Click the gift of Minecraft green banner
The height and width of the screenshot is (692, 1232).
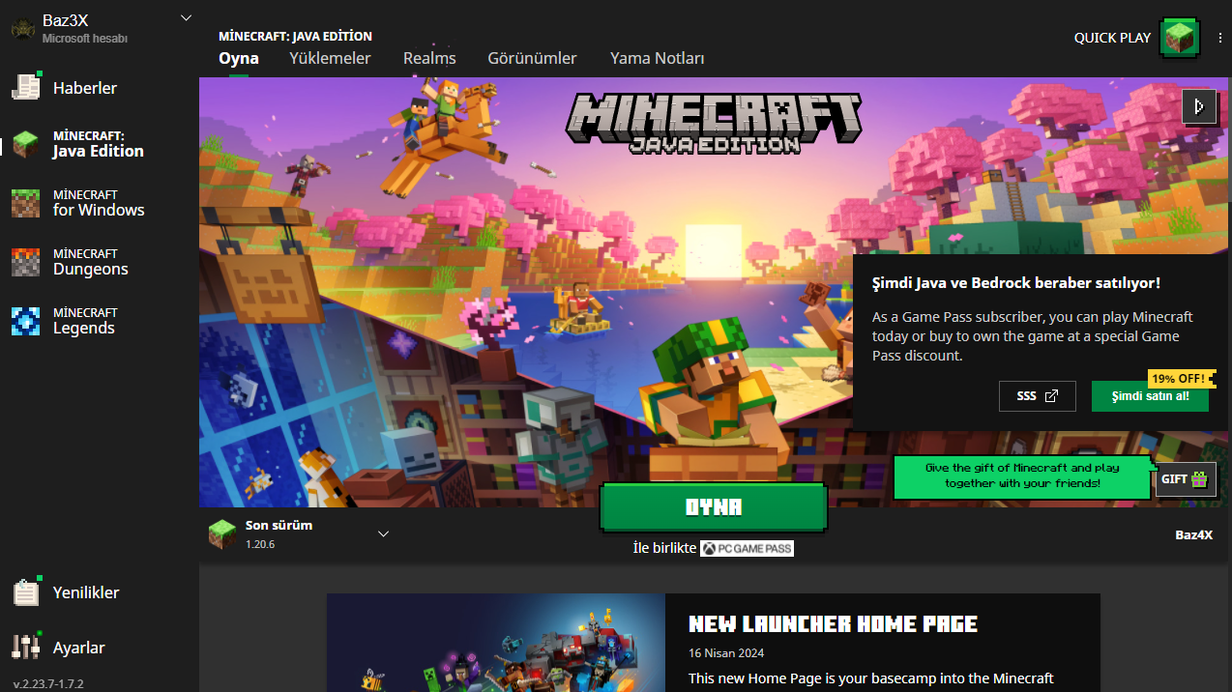point(1022,477)
